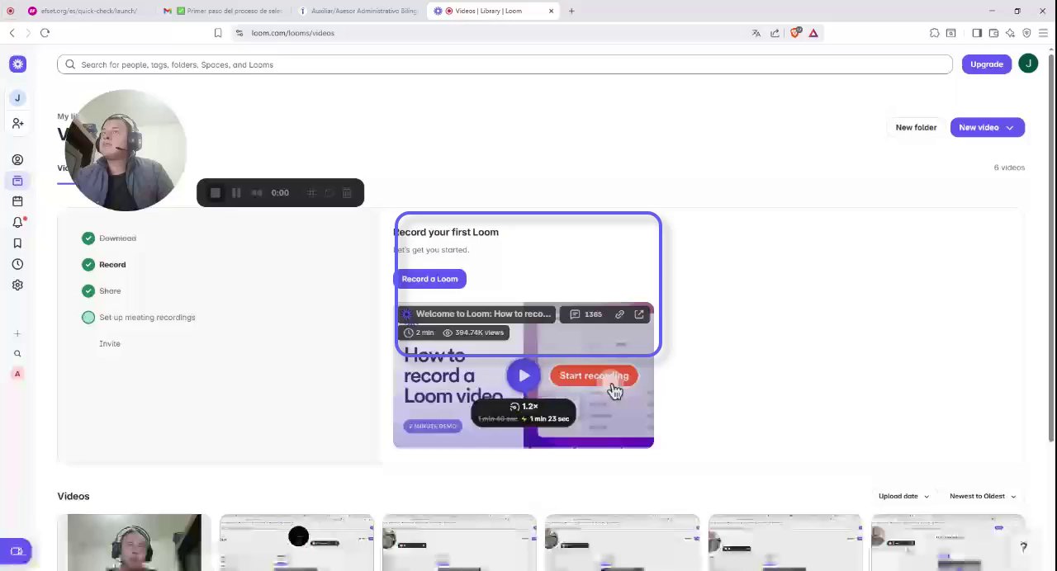
Task: Switch to the Auxiliar/Asesor Administrativo tab
Action: click(x=359, y=11)
